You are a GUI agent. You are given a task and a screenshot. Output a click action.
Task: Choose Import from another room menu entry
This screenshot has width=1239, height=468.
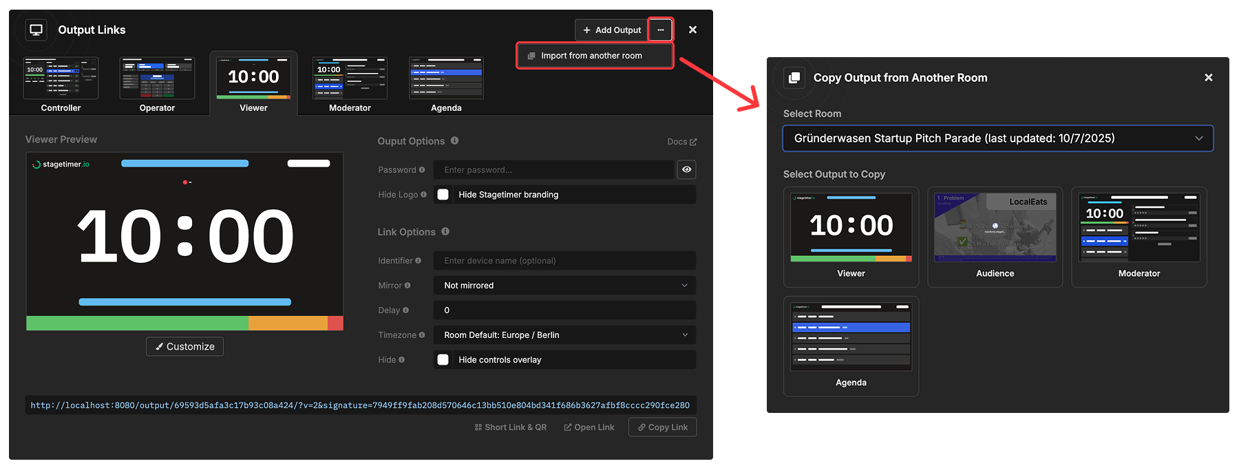click(595, 56)
